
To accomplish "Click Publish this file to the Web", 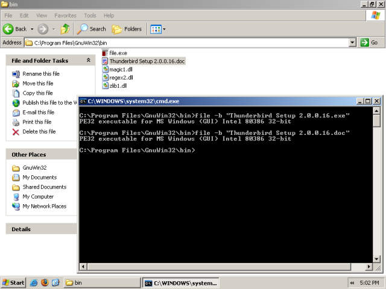I will tap(49, 103).
